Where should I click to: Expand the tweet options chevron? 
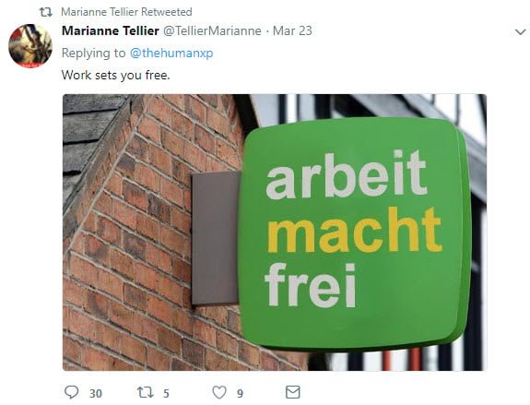click(x=520, y=32)
